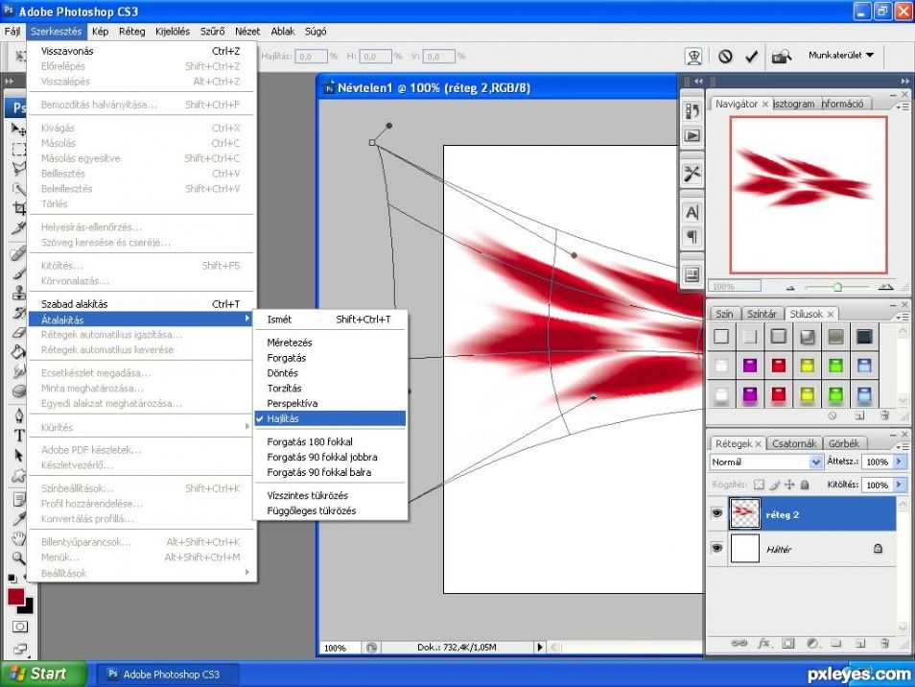
Task: Select the checked Hajlítás menu item
Action: pyautogui.click(x=330, y=418)
